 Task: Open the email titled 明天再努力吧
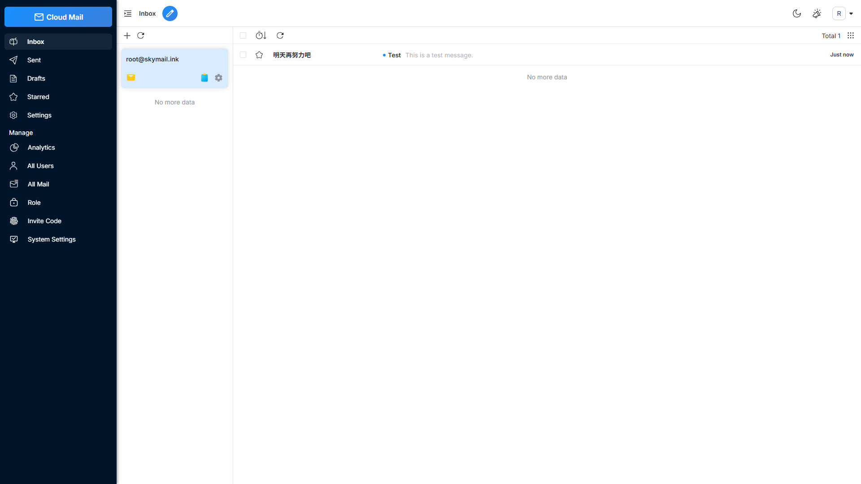click(292, 55)
